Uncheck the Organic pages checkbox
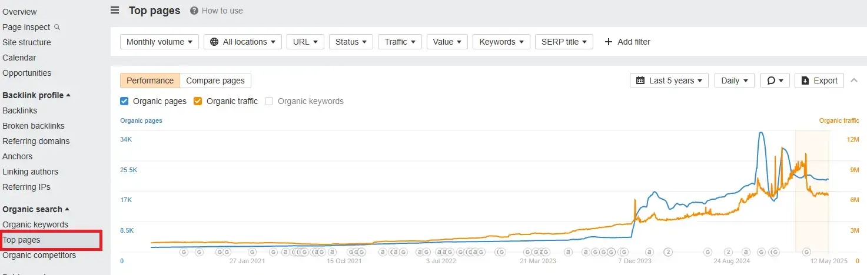The image size is (867, 275). (124, 101)
